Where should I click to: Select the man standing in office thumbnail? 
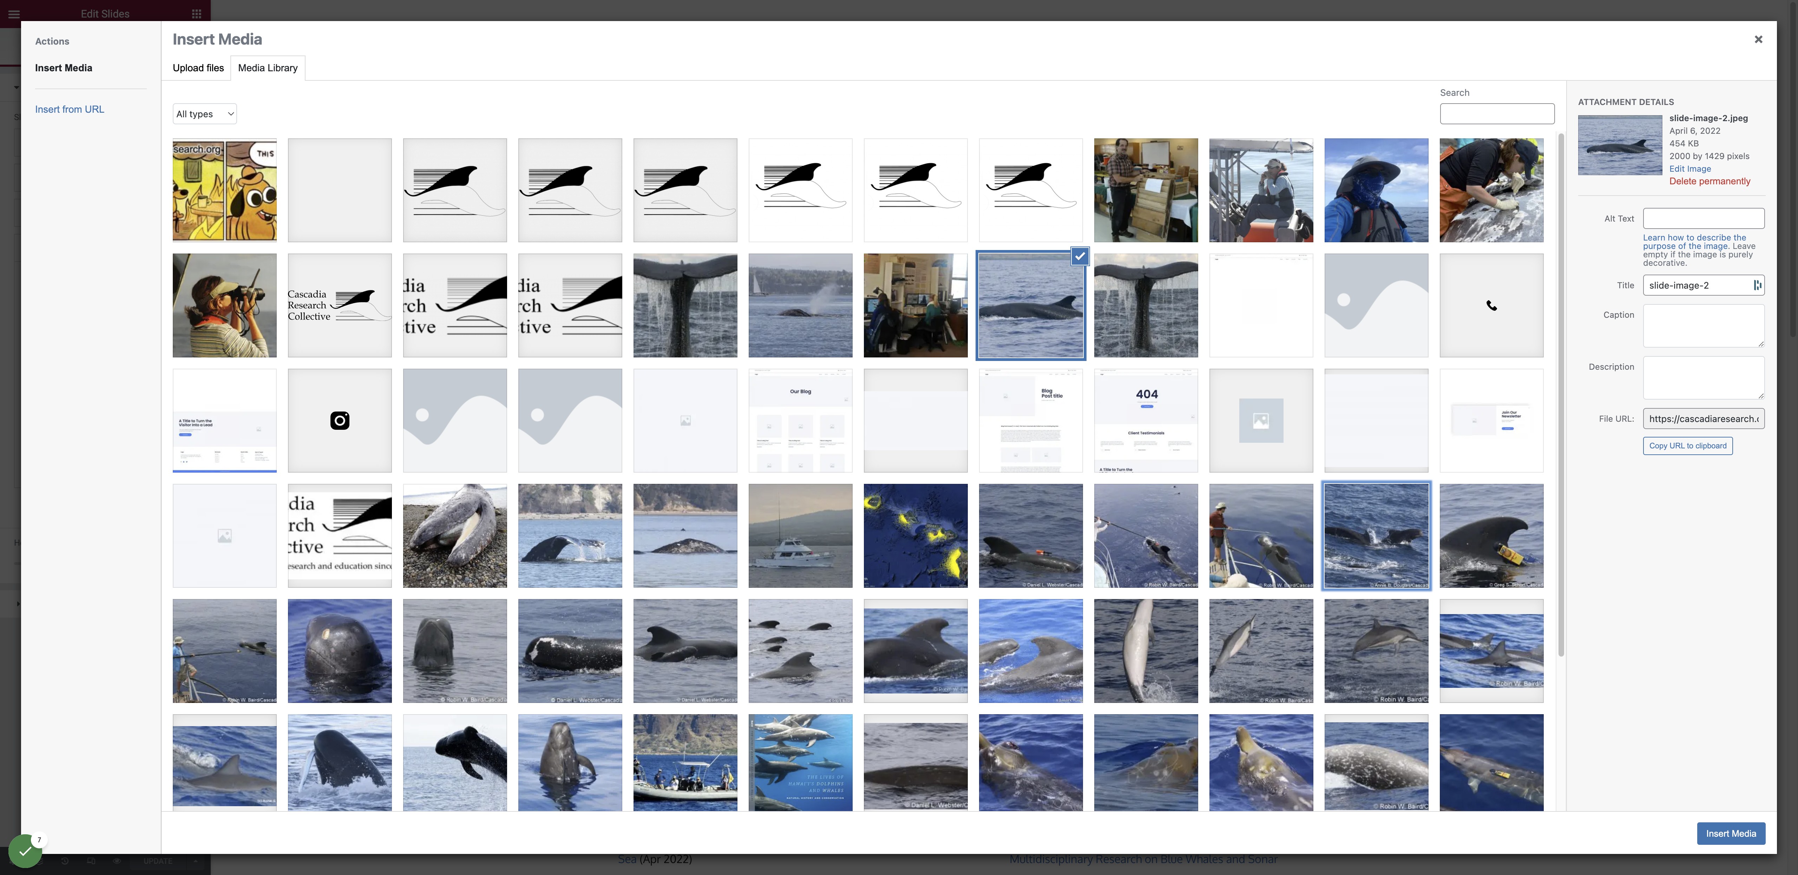[x=1146, y=191]
